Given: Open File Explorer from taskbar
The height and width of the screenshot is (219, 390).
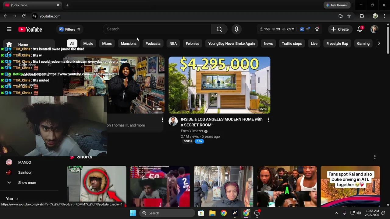Looking at the screenshot, I should (x=212, y=213).
